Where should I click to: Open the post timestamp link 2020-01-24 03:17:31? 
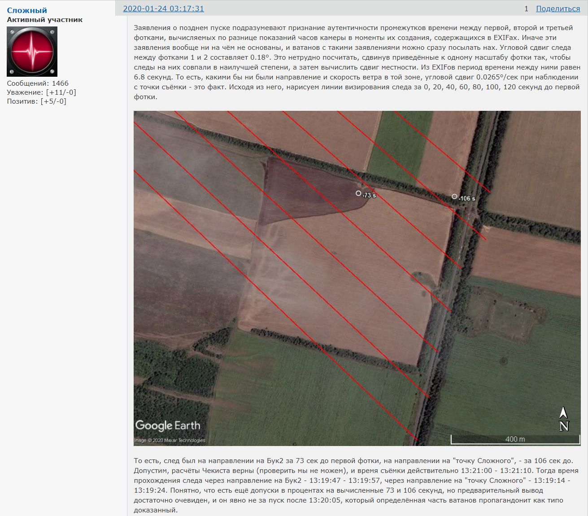click(x=163, y=9)
